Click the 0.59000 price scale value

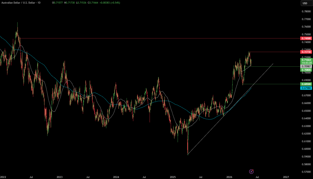306,157
